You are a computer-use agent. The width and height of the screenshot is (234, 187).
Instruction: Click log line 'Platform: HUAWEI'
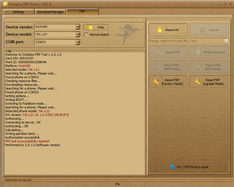click(x=18, y=66)
